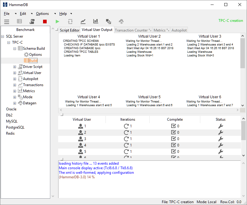
Task: Select PostgreSQL in the benchmark tree
Action: [15, 127]
